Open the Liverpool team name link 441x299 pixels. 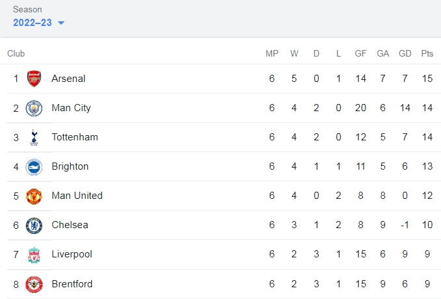click(x=72, y=254)
